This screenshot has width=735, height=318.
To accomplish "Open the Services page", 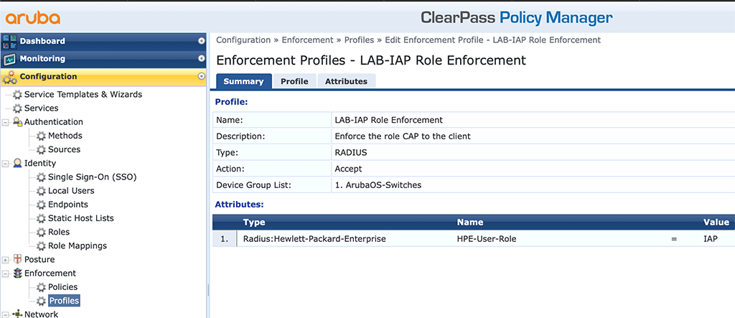I will click(41, 108).
